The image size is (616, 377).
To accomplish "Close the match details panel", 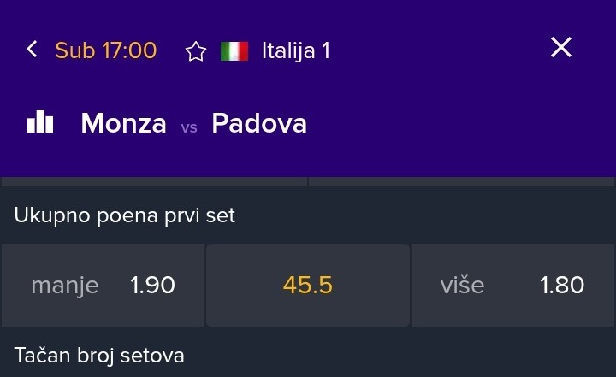I will 560,48.
